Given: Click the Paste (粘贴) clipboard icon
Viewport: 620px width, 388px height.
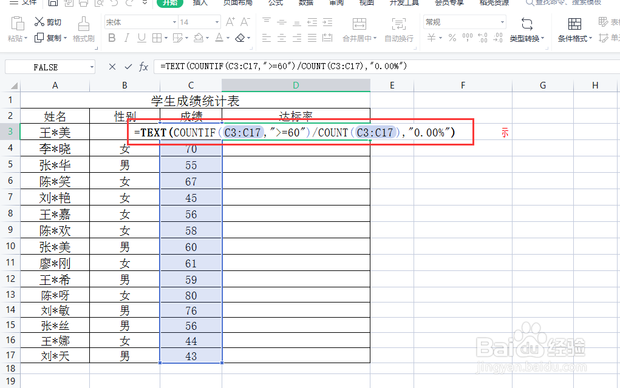Looking at the screenshot, I should [18, 24].
